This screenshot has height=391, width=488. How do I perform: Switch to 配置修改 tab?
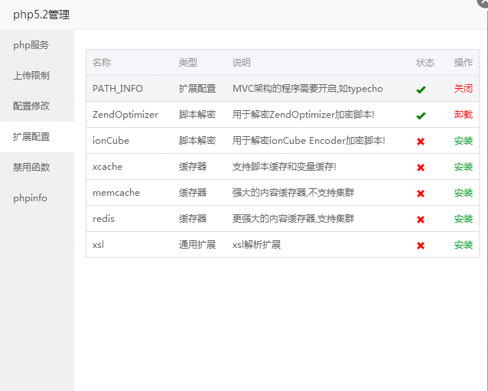click(37, 106)
